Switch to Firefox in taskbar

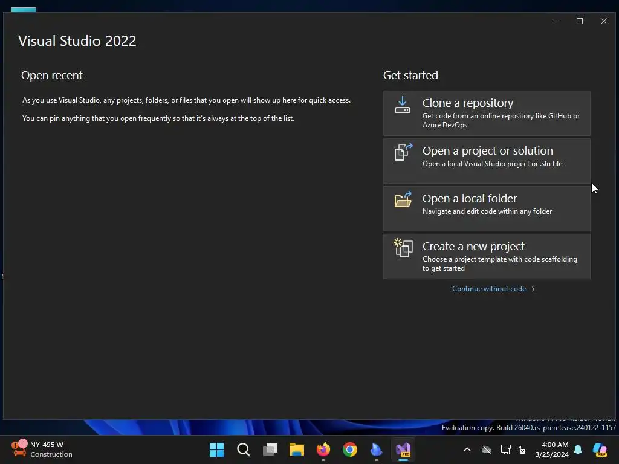[323, 449]
